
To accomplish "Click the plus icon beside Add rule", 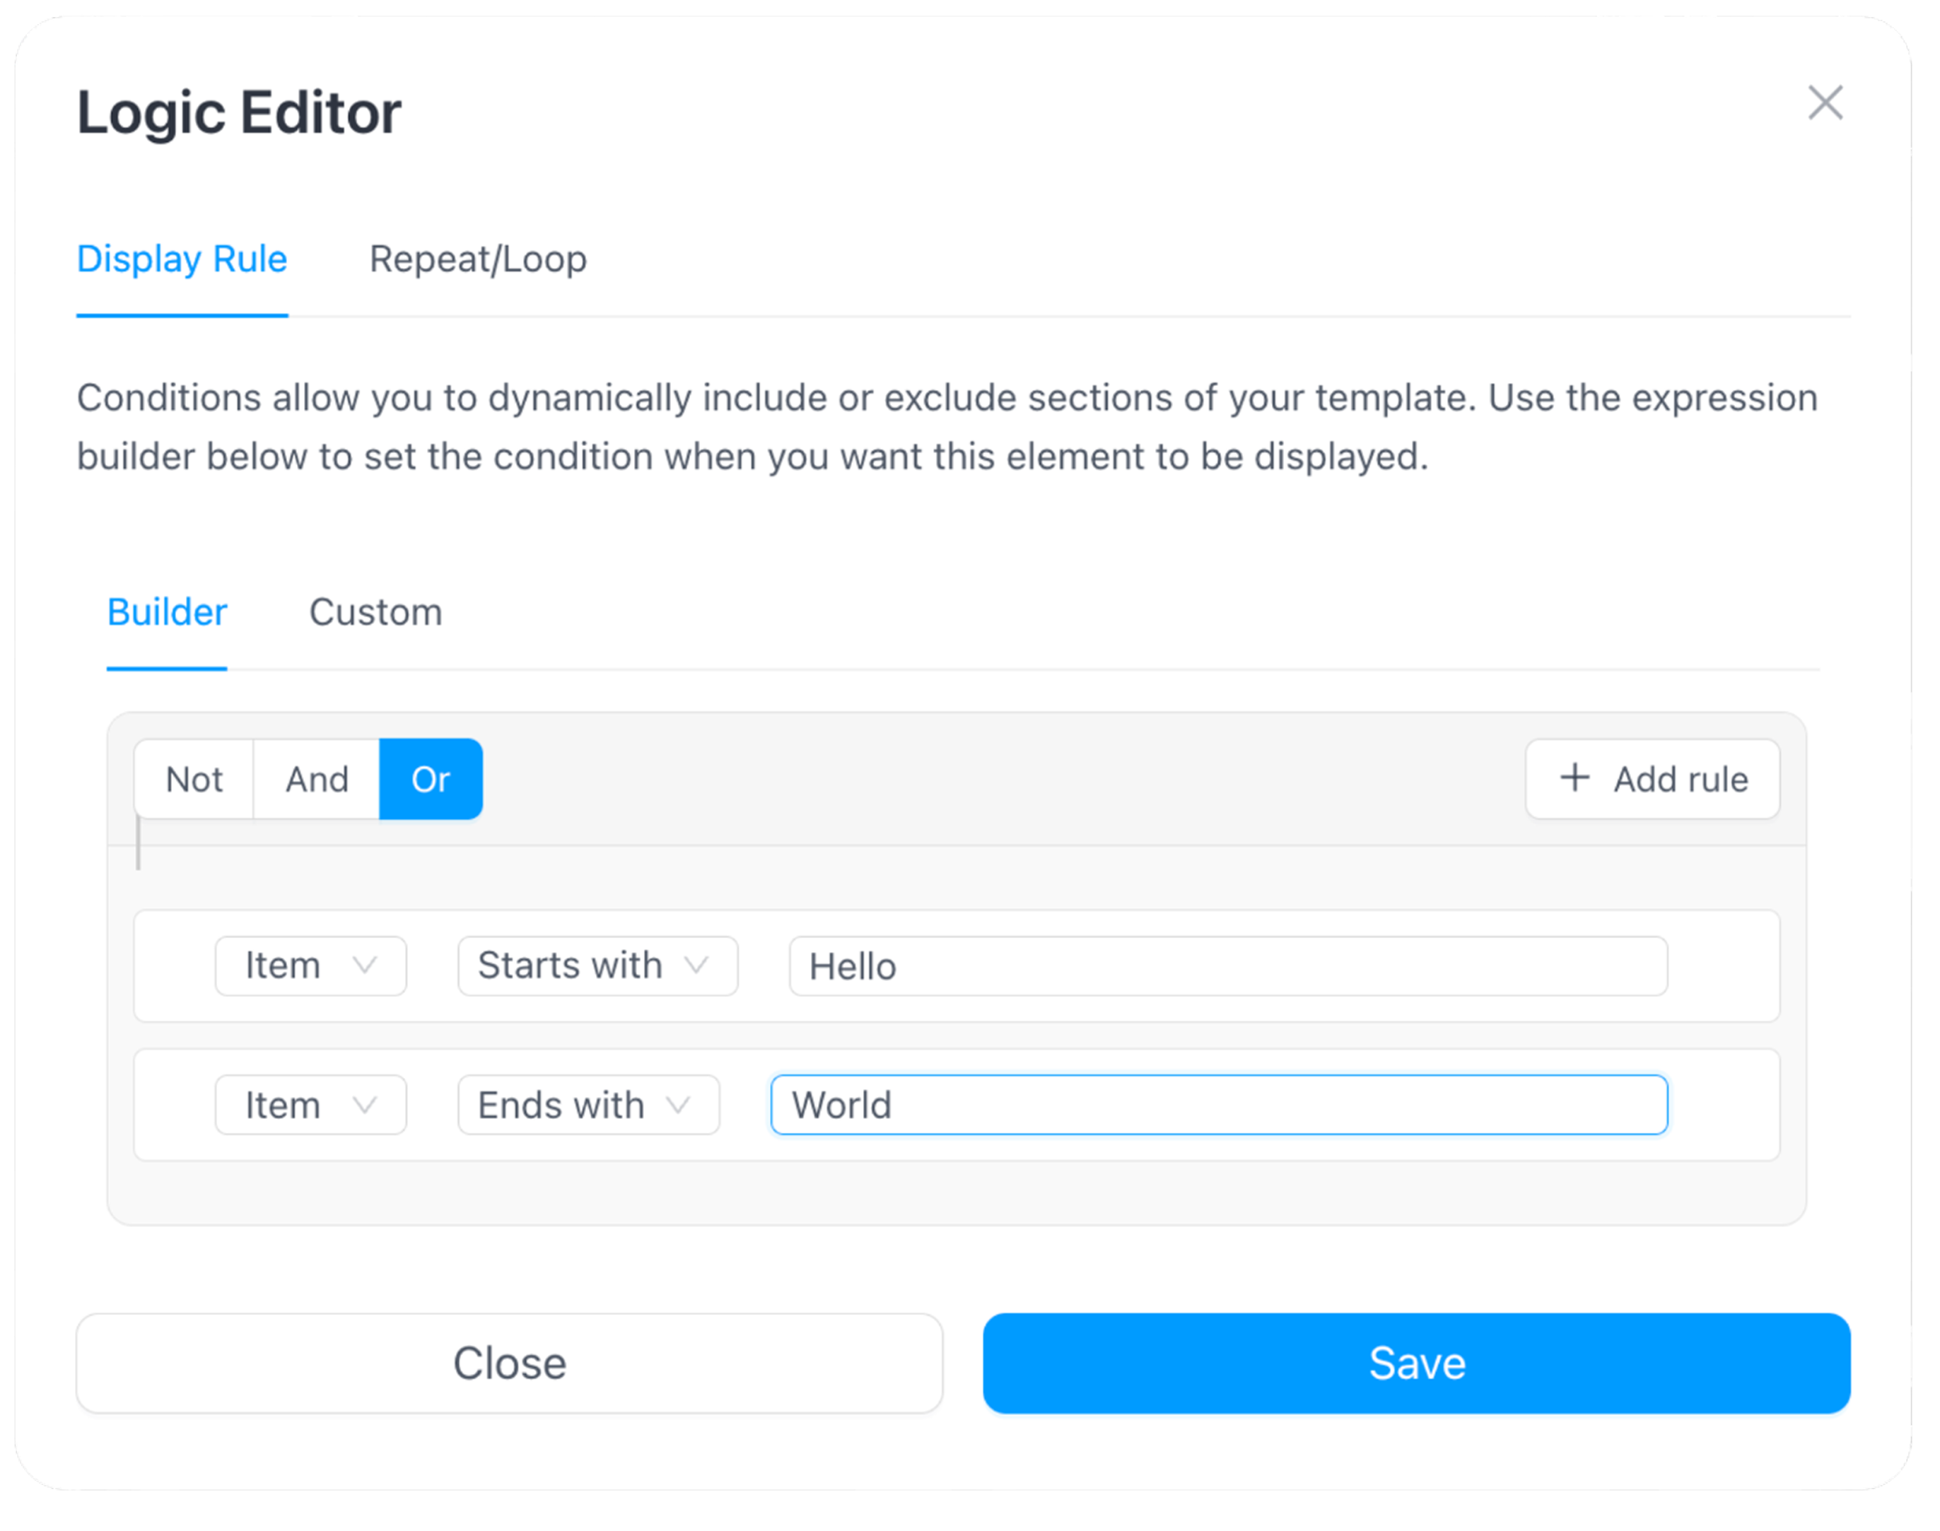I will [1574, 777].
